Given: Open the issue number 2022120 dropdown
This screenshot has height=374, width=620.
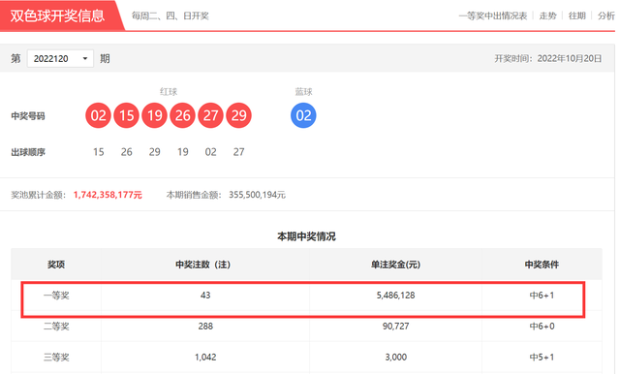Looking at the screenshot, I should pos(60,58).
